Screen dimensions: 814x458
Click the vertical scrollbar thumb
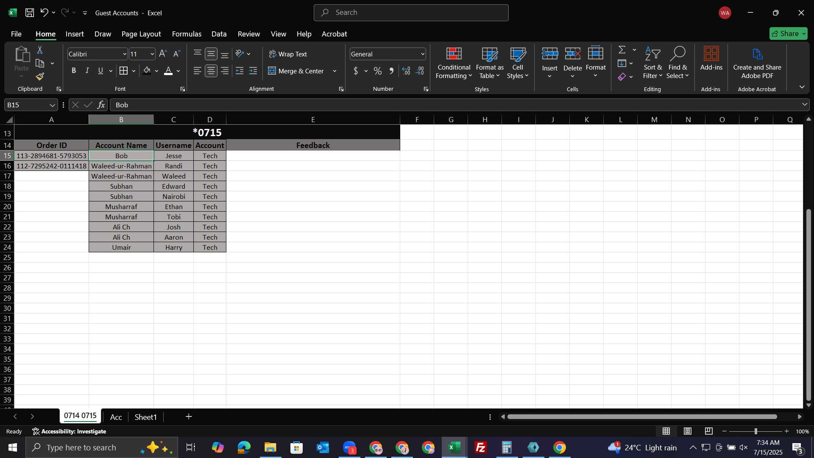coord(808,304)
